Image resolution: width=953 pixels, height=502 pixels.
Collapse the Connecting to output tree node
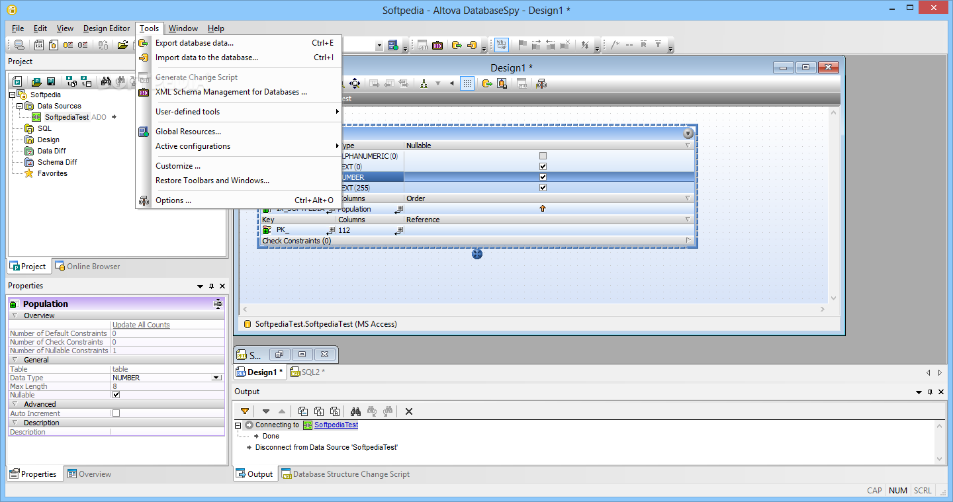tap(238, 425)
